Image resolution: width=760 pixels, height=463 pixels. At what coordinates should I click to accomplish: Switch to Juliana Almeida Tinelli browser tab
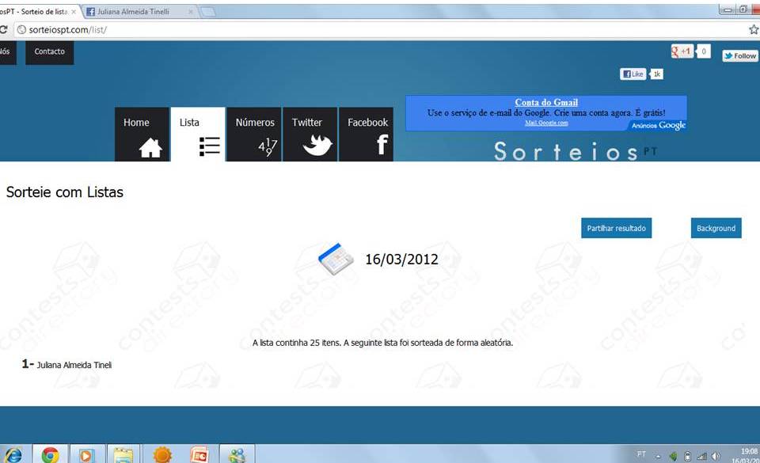[137, 12]
